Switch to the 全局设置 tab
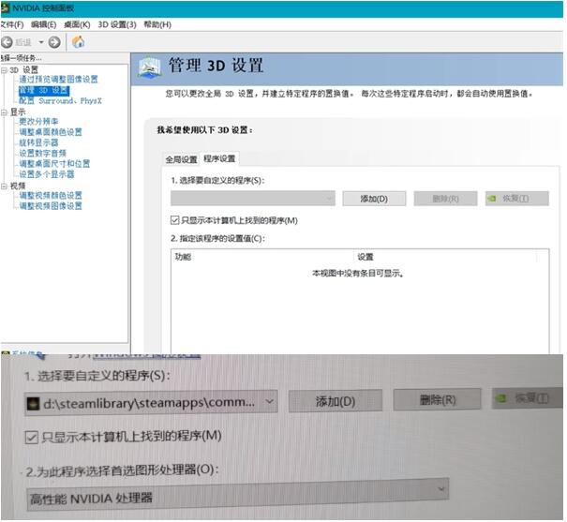The image size is (567, 522). pos(181,159)
